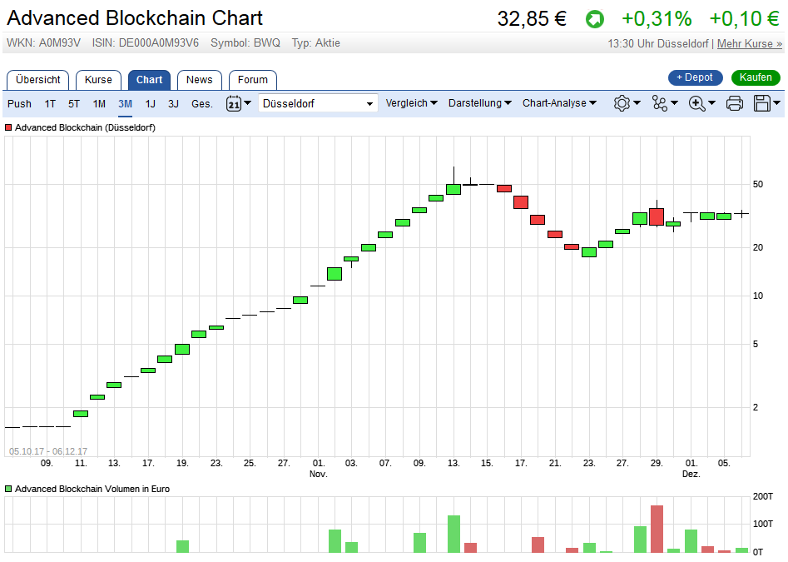Select the 1M time range

click(99, 103)
